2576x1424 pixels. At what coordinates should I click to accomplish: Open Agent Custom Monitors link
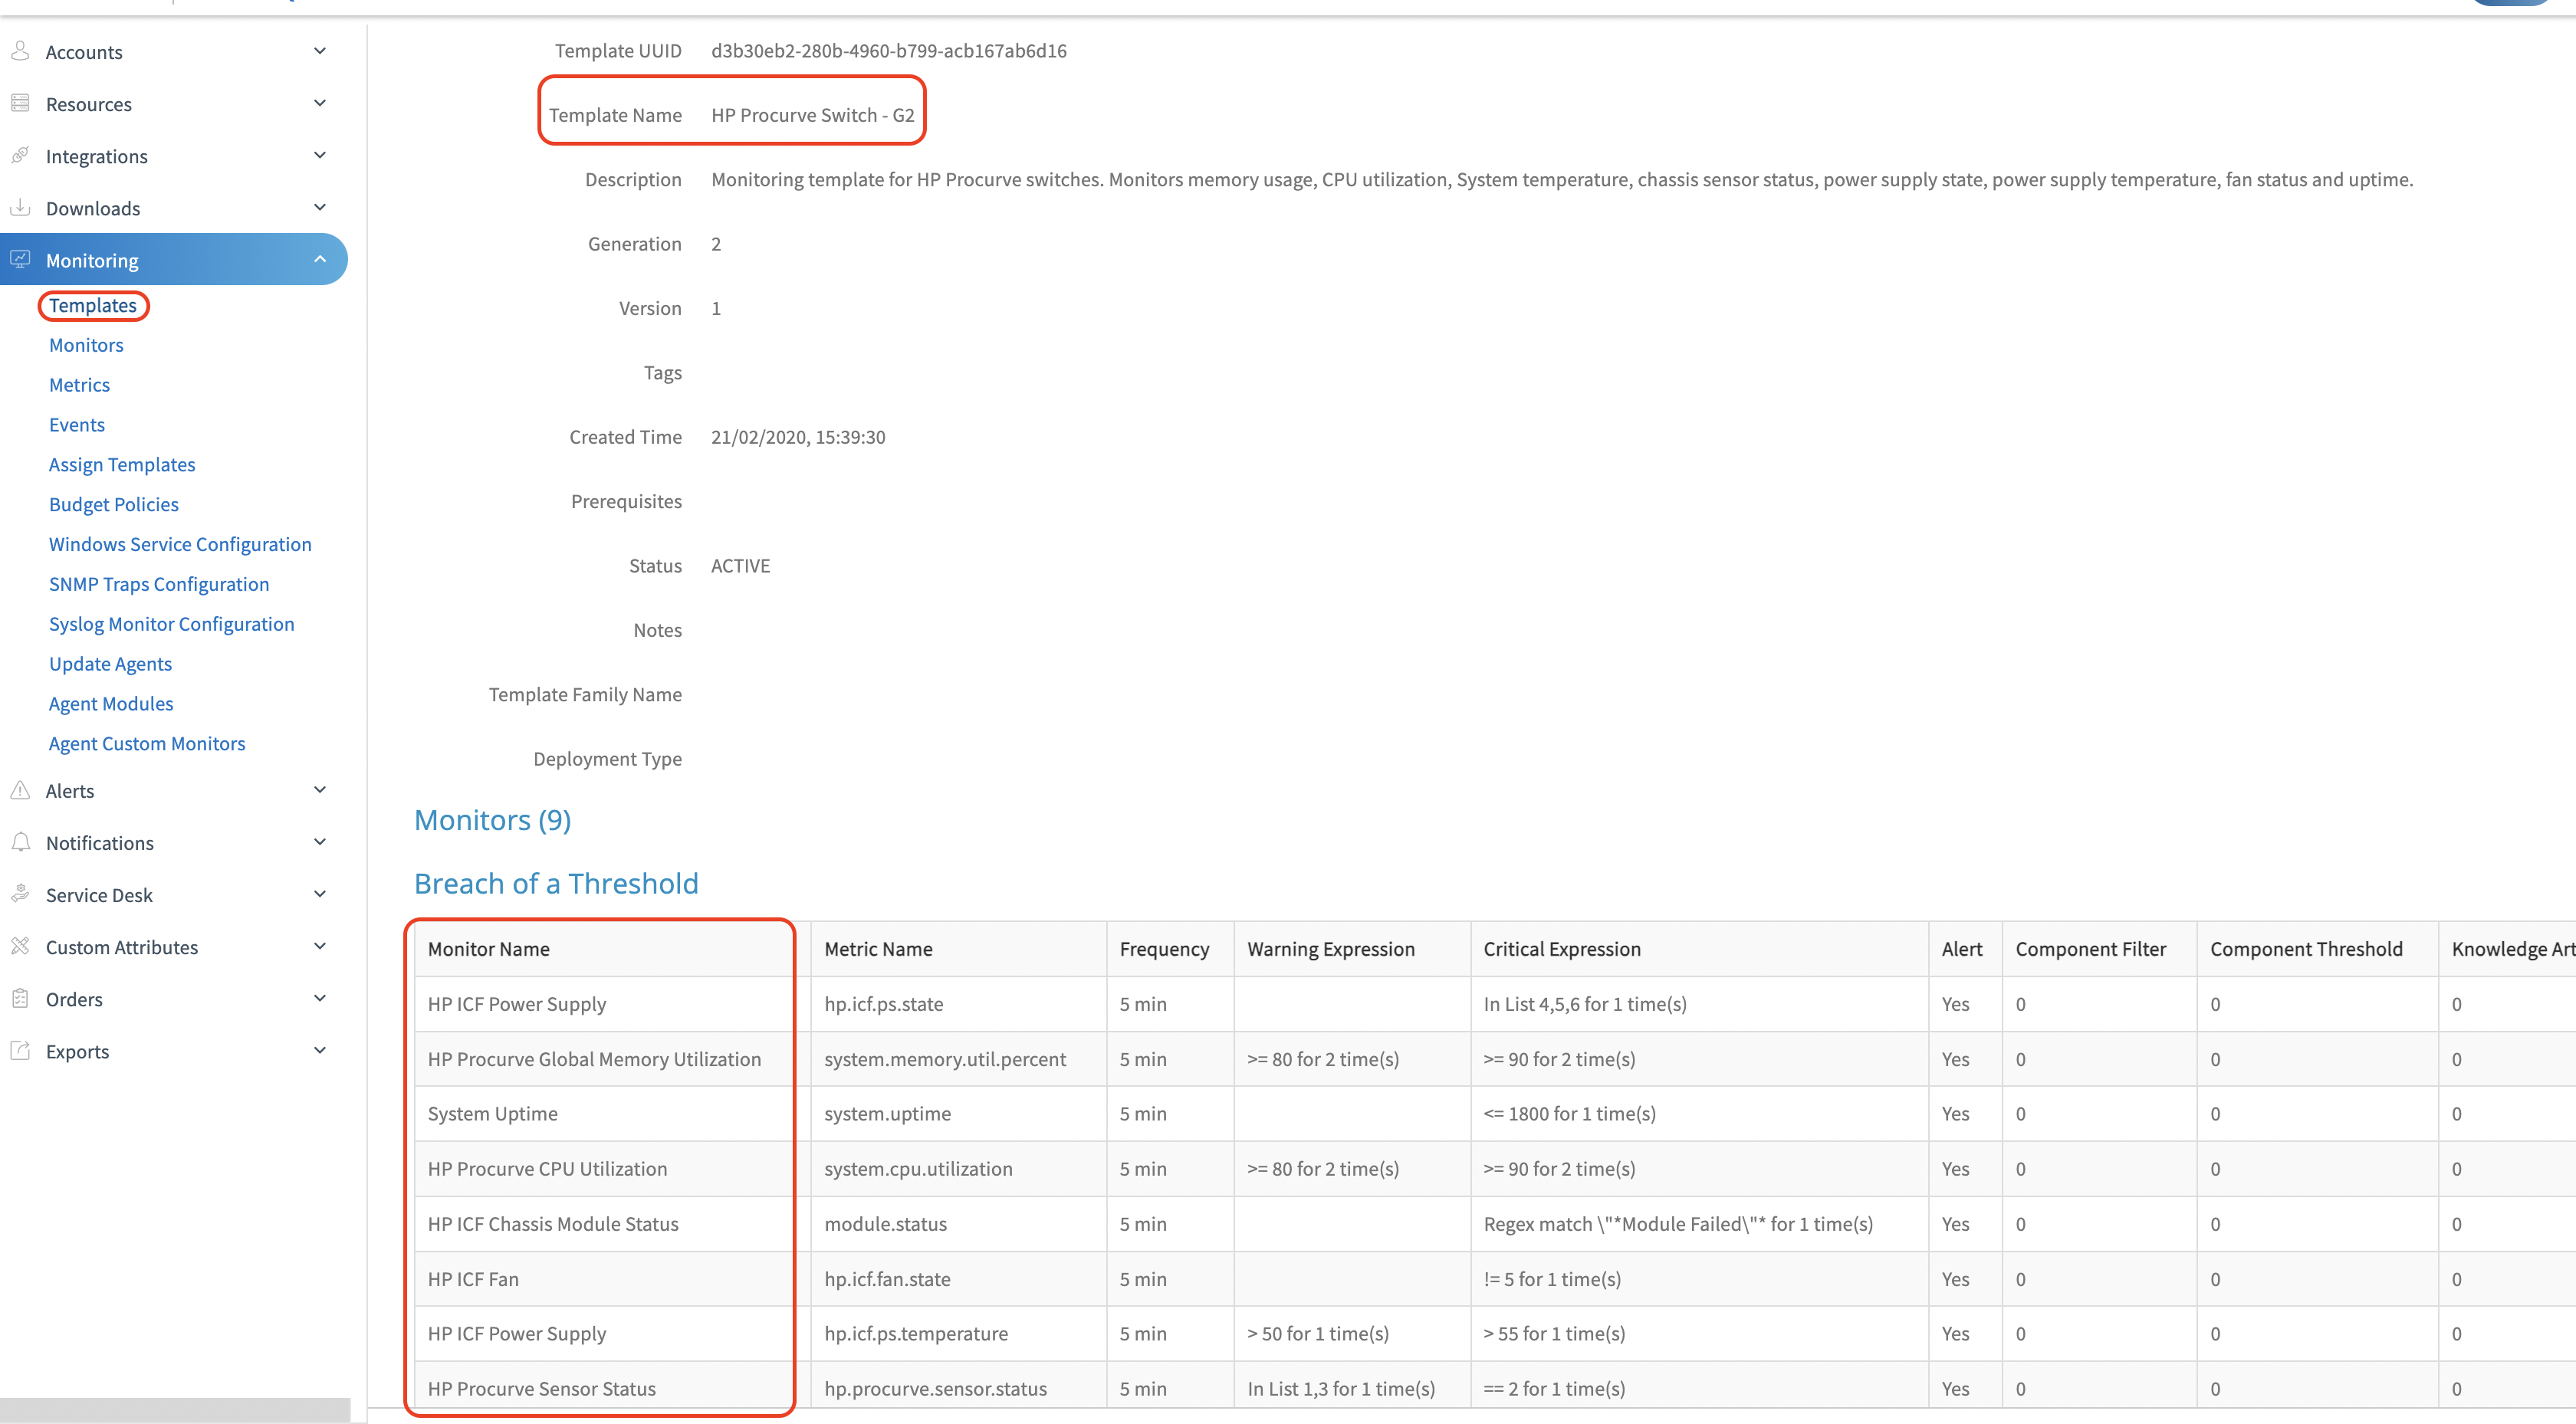(147, 743)
